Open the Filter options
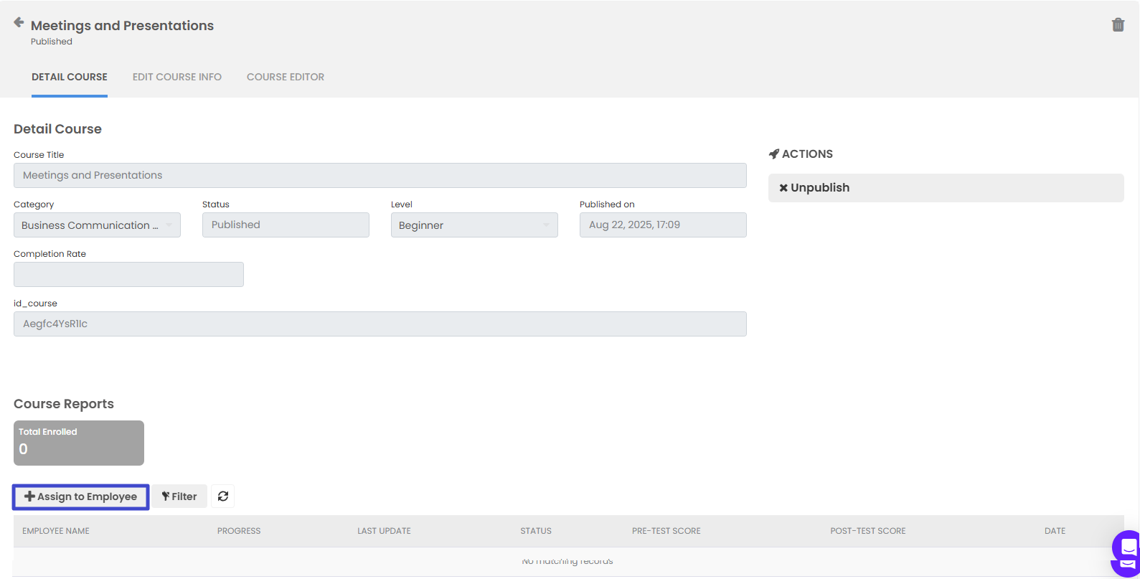Image resolution: width=1140 pixels, height=579 pixels. pyautogui.click(x=179, y=496)
